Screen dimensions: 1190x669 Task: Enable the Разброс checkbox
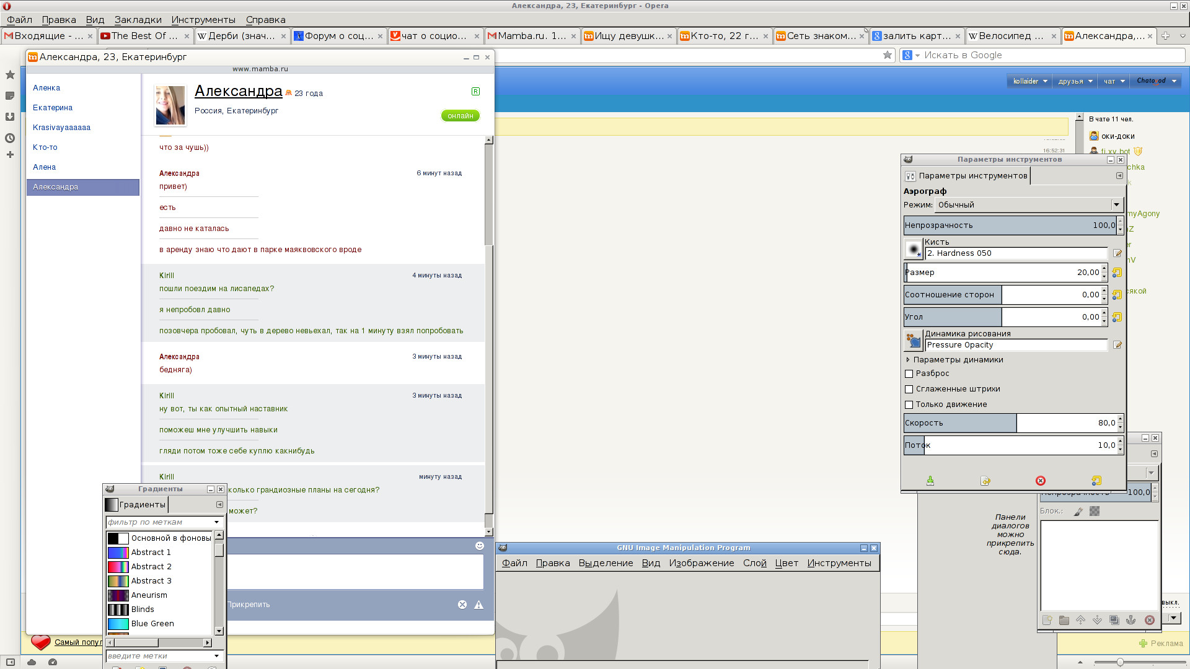click(x=909, y=374)
